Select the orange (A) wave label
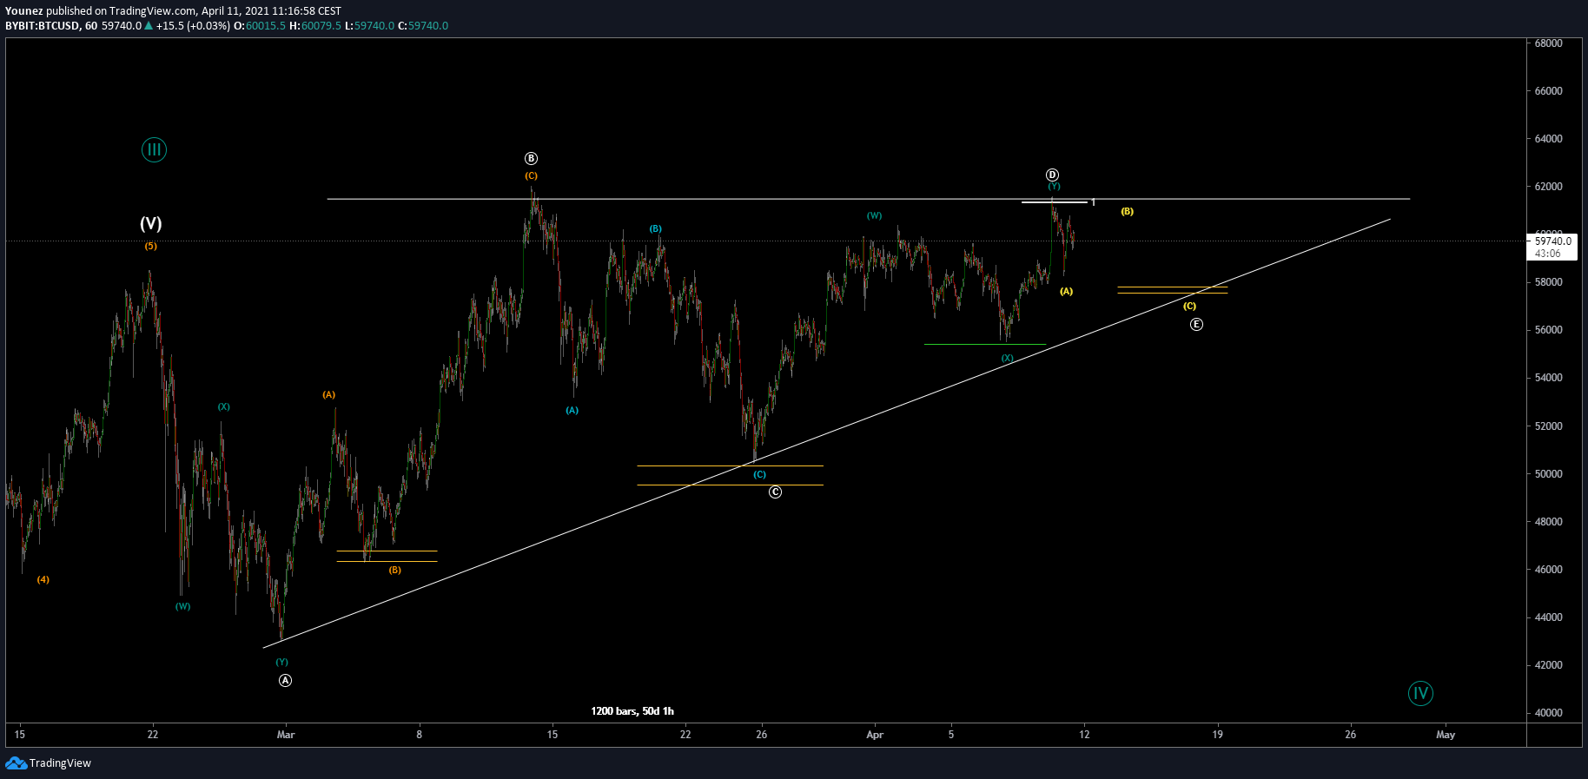 coord(329,395)
